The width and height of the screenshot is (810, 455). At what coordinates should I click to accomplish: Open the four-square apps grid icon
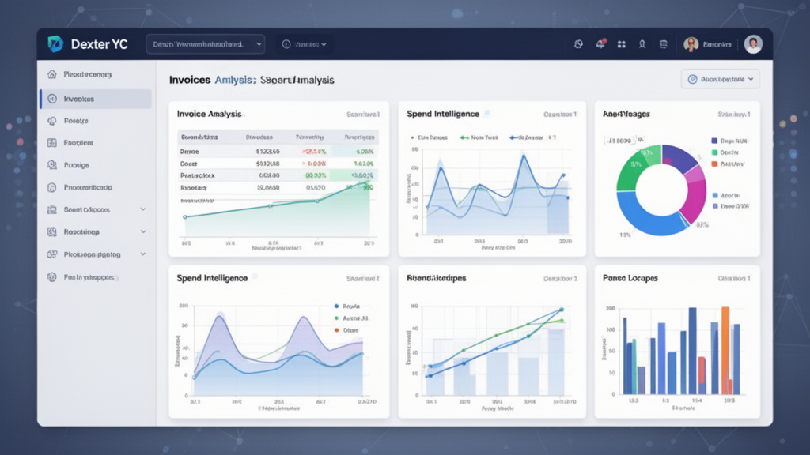point(622,44)
